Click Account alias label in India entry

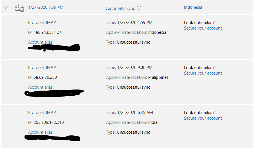[x=41, y=132]
